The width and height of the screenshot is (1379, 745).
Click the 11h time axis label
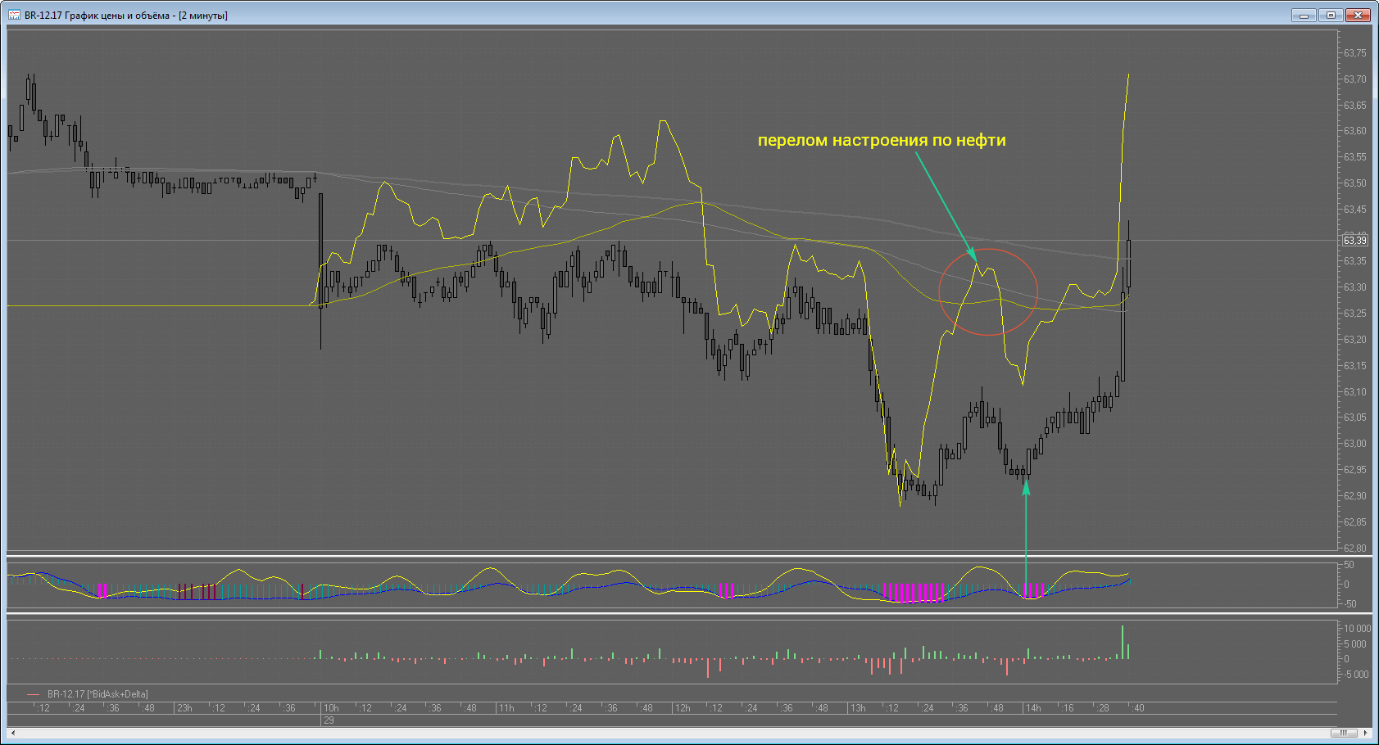pos(506,708)
